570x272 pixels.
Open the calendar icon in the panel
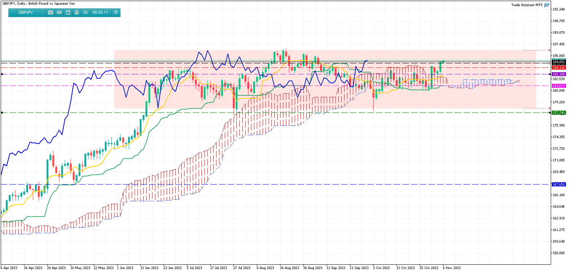pyautogui.click(x=68, y=12)
